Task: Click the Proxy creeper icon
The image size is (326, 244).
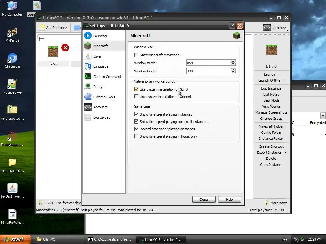Action: [88, 86]
